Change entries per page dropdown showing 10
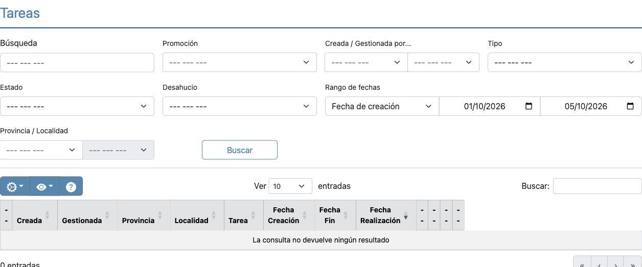The height and width of the screenshot is (267, 642). coord(290,186)
